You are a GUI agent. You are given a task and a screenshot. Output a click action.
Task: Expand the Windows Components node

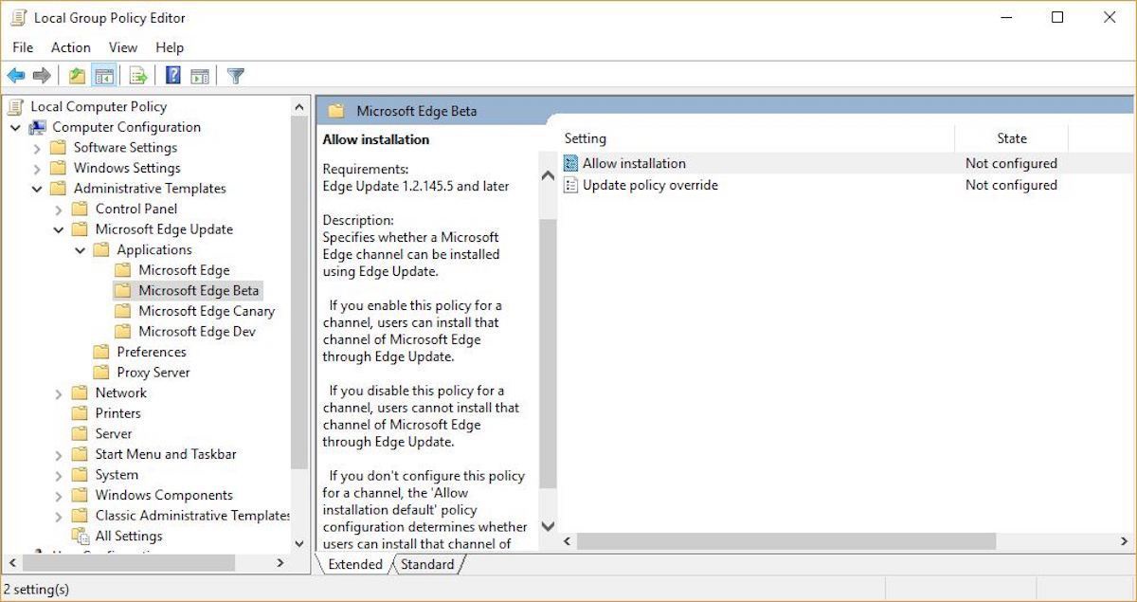pyautogui.click(x=59, y=495)
